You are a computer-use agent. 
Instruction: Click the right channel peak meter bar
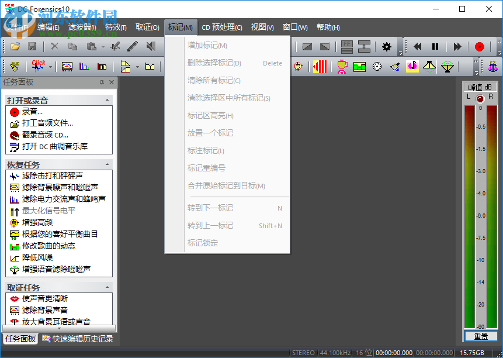tap(492, 216)
